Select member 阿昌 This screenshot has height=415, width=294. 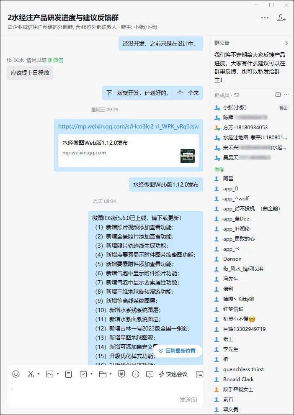click(x=252, y=179)
